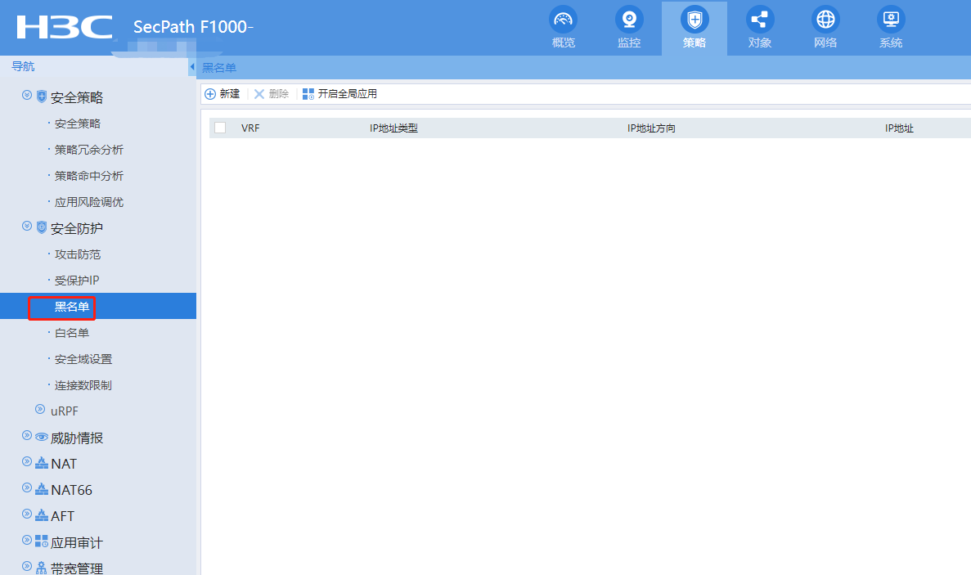
Task: Click the 安全策略 group label
Action: pyautogui.click(x=77, y=97)
